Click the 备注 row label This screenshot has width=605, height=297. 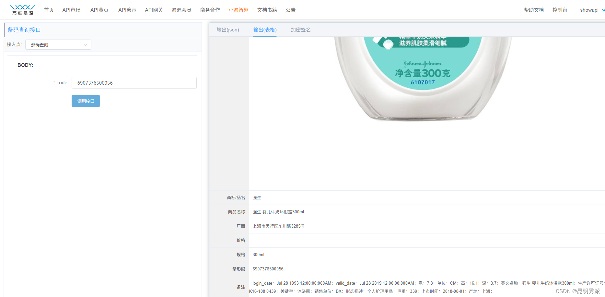click(241, 287)
